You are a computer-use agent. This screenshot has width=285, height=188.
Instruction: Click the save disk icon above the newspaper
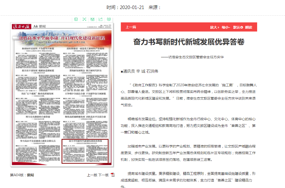coord(92,19)
